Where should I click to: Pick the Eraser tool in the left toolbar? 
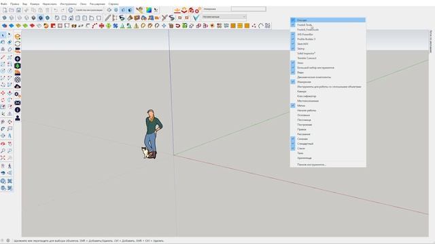click(x=10, y=42)
